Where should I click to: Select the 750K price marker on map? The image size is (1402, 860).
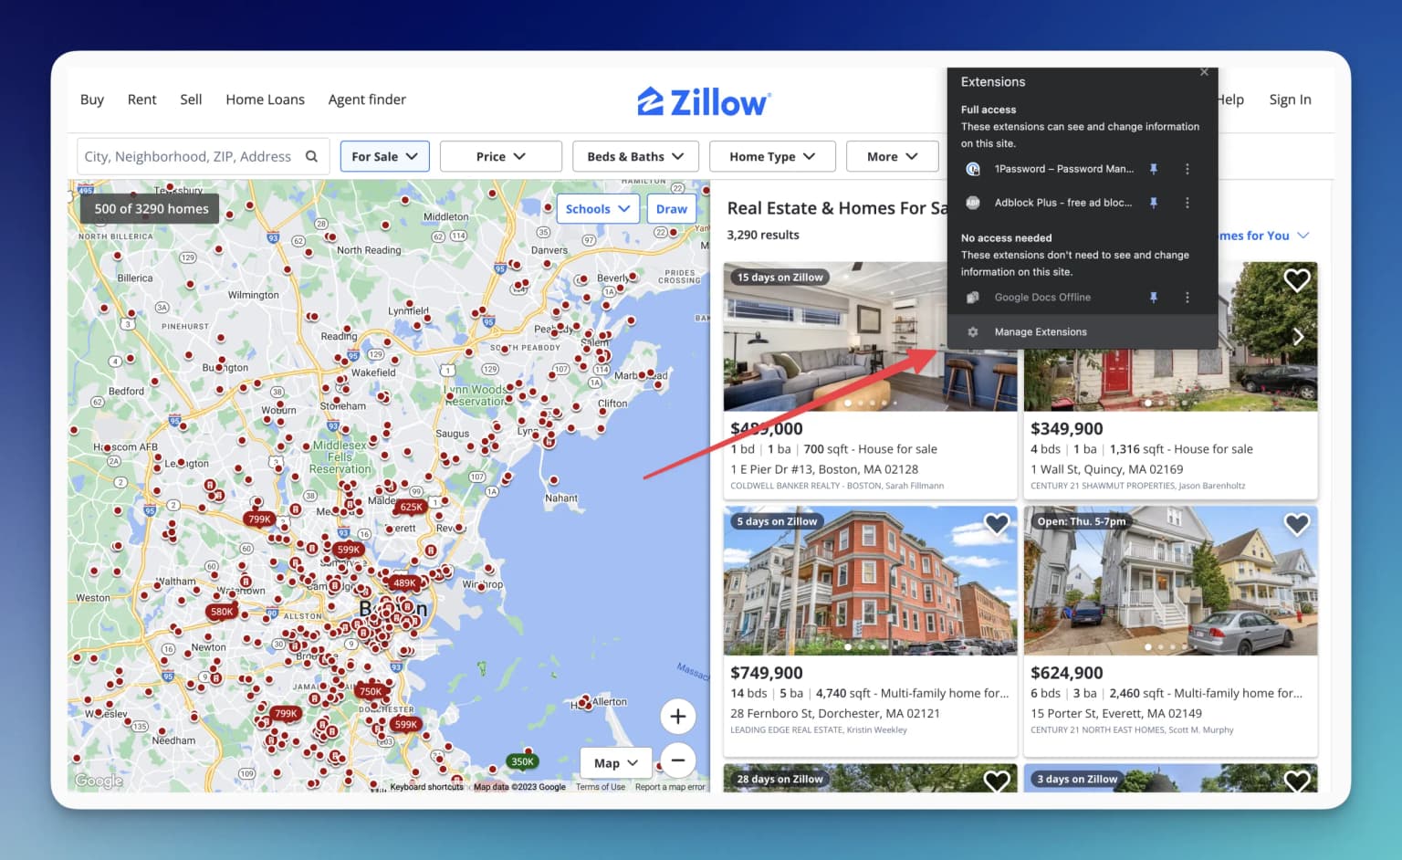[371, 691]
